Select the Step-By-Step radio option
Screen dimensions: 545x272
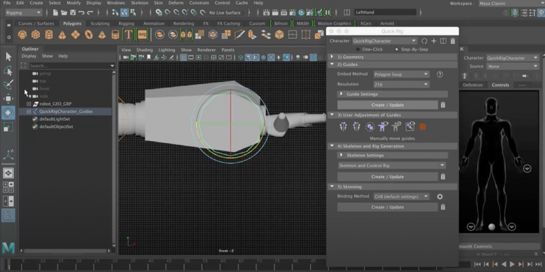[397, 50]
